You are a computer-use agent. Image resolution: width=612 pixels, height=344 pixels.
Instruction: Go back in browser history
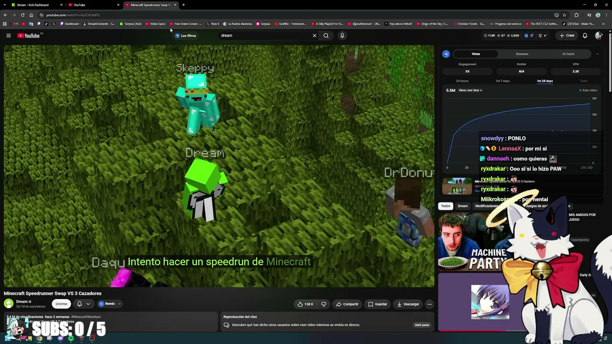pos(5,15)
